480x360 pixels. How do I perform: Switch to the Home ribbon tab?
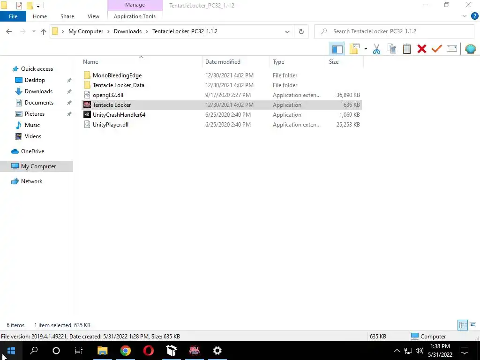40,16
